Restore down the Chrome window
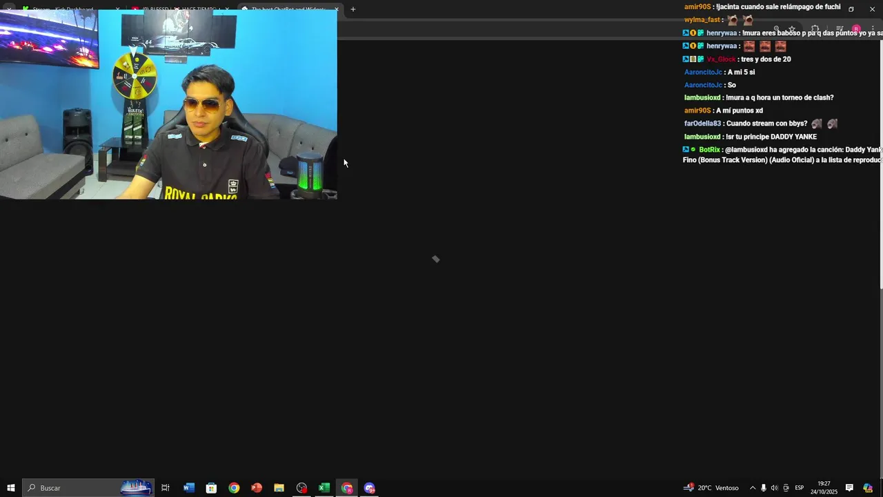 coord(851,9)
